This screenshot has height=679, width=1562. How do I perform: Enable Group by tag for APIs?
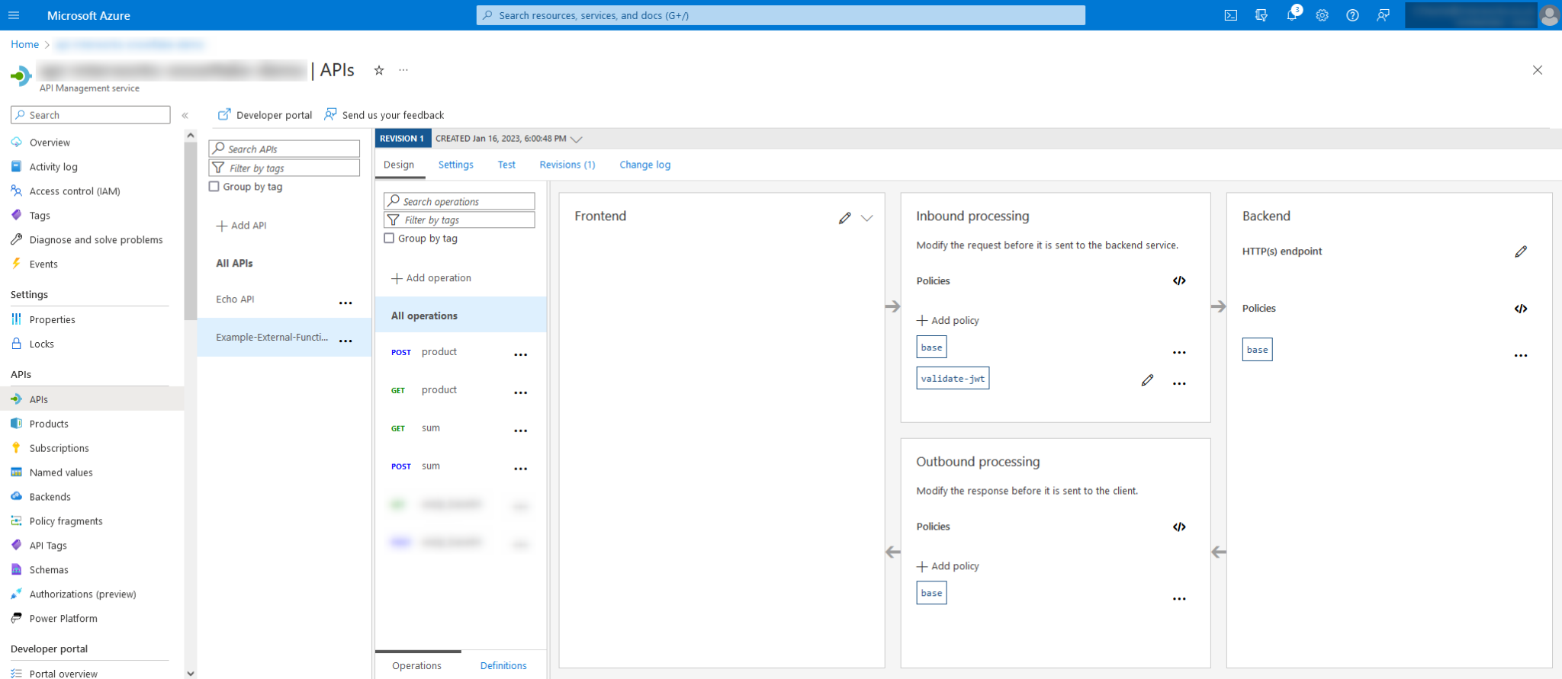coord(214,187)
